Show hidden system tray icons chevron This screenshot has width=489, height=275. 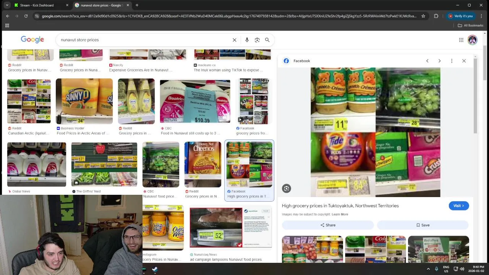coord(428,269)
